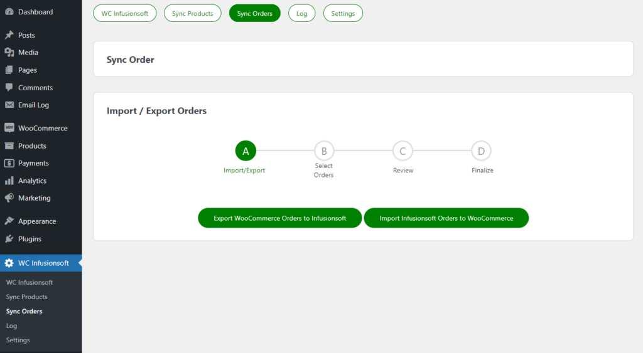
Task: Click the 'Import/Export' step label
Action: point(244,171)
